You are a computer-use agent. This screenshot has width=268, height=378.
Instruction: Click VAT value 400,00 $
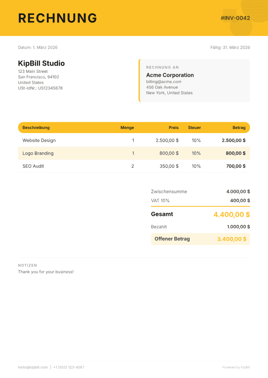pos(240,200)
